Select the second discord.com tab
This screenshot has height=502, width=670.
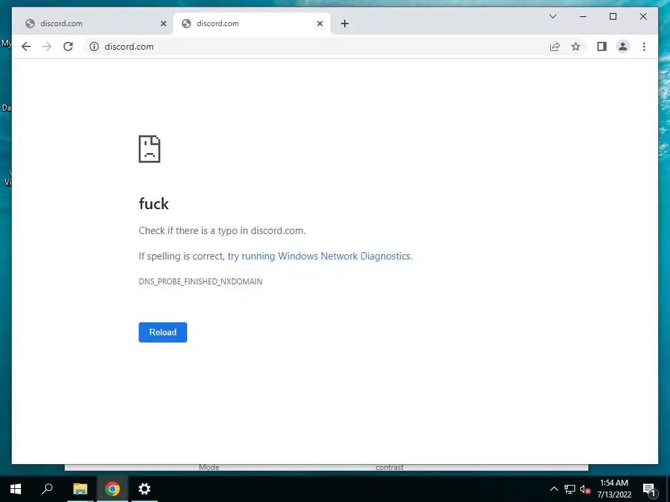click(x=252, y=24)
